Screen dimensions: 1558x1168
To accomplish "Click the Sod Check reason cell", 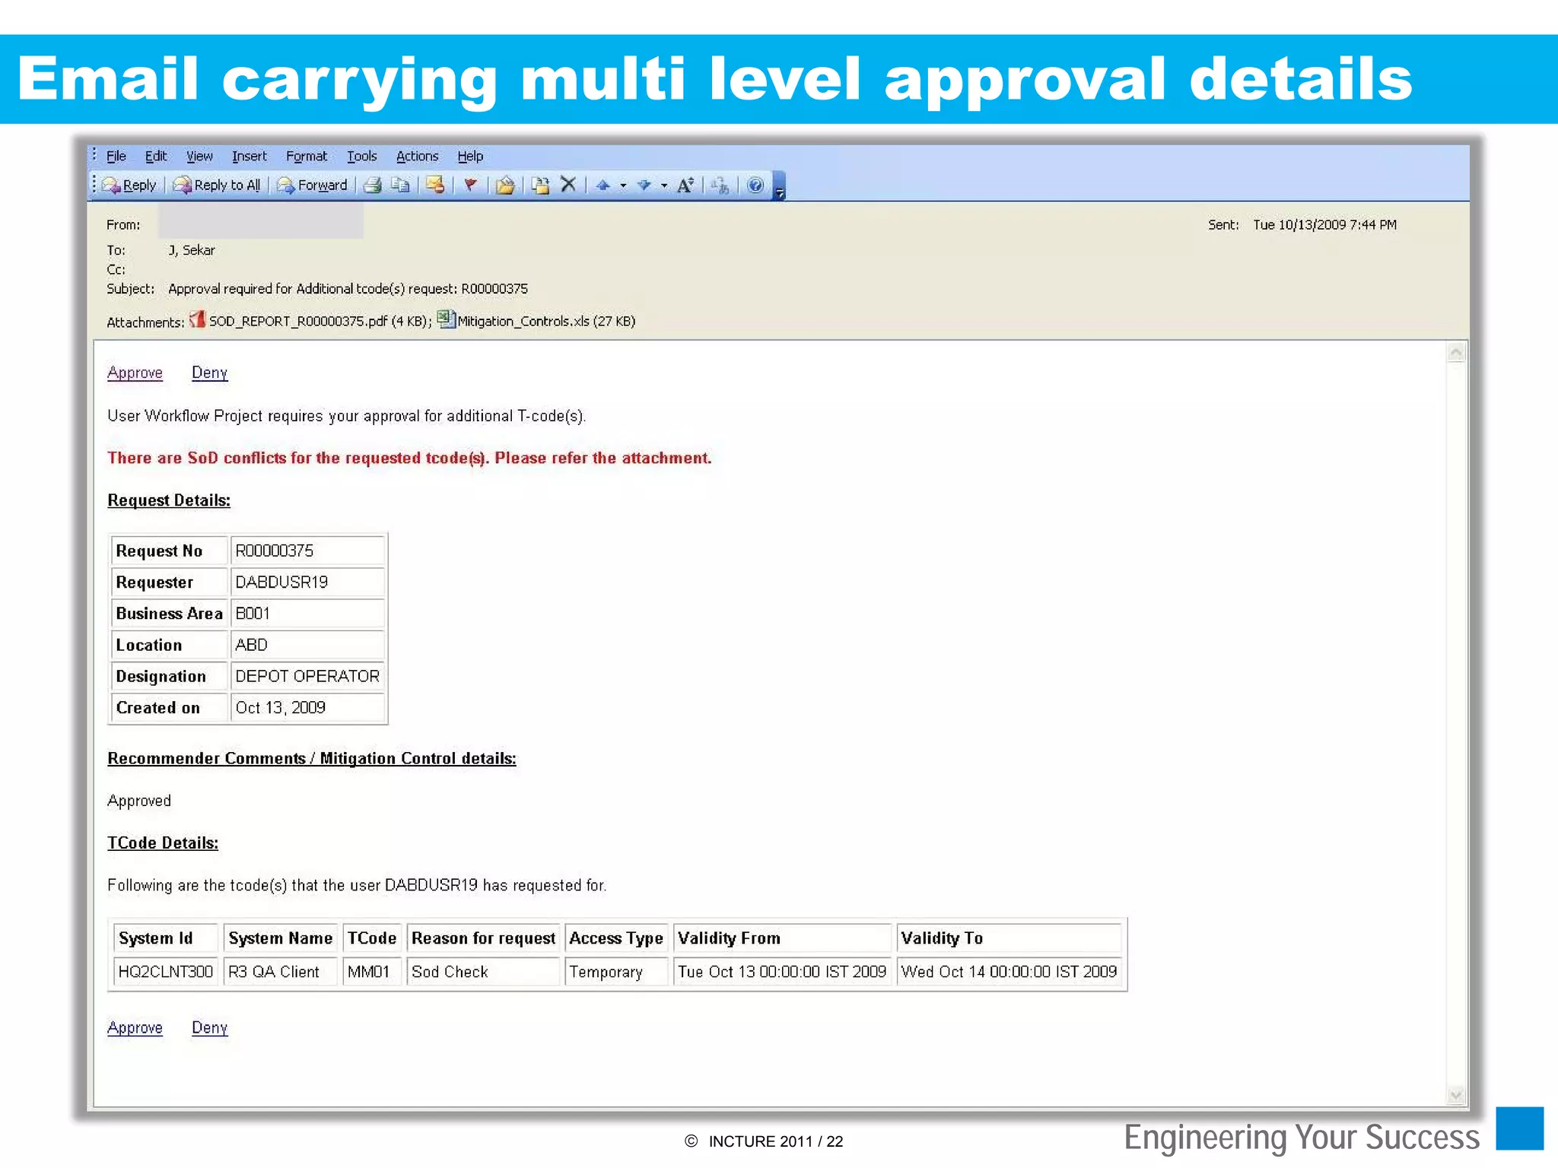I will tap(484, 972).
